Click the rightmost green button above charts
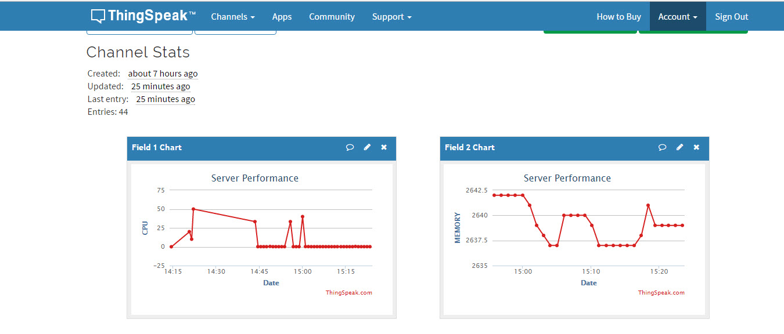This screenshot has height=334, width=784. [693, 32]
